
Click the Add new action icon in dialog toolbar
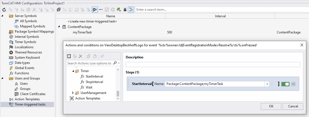pos(69,56)
